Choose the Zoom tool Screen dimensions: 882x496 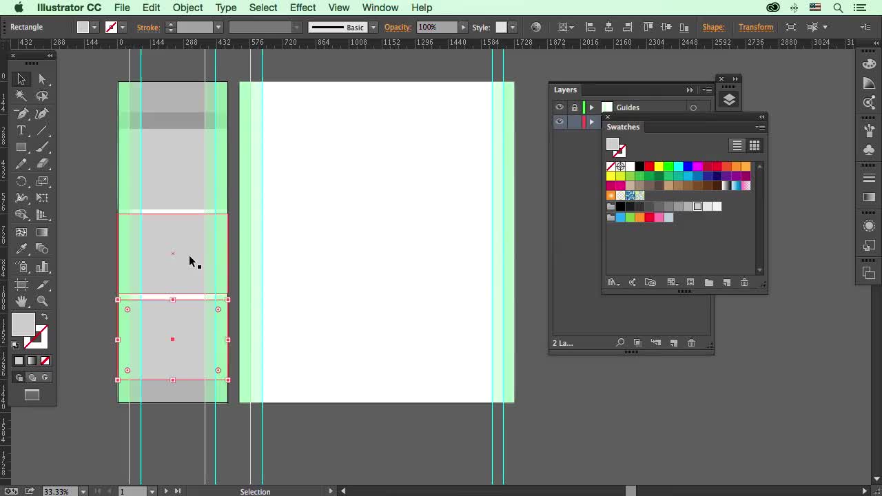(x=43, y=301)
